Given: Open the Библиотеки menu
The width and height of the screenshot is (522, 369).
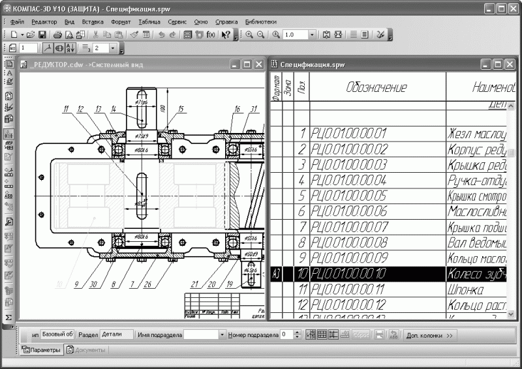Looking at the screenshot, I should point(260,22).
